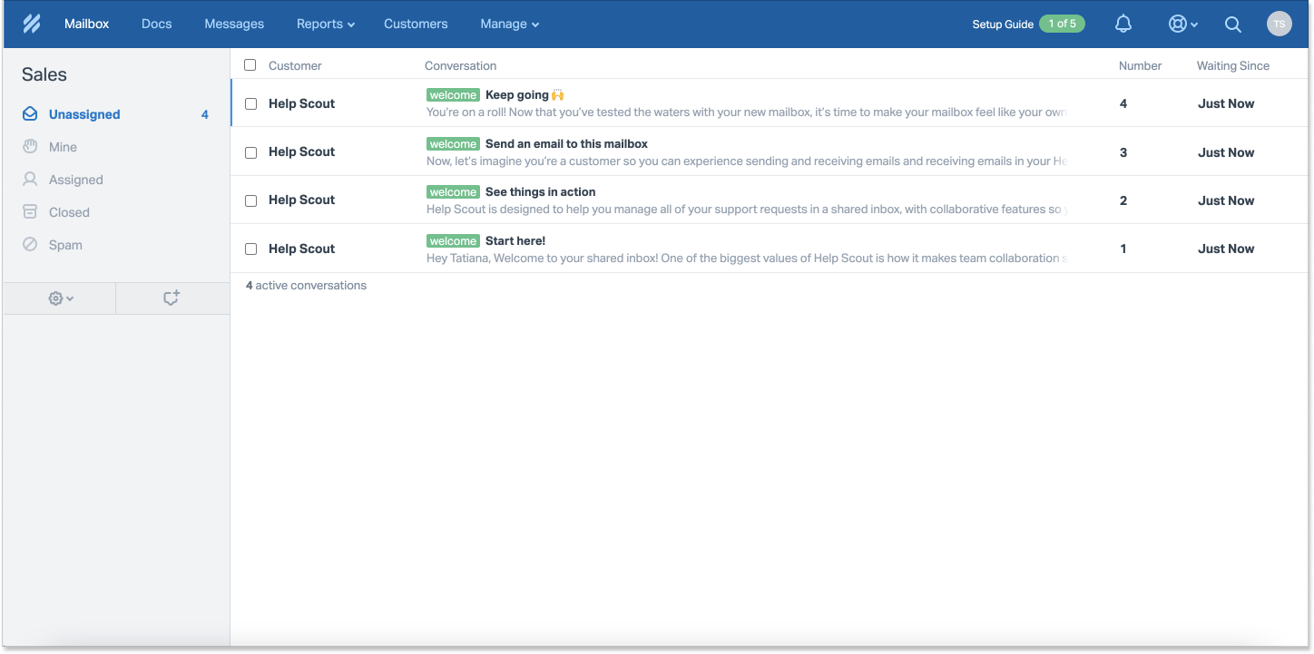The width and height of the screenshot is (1314, 654).
Task: Click the Sales mailbox title
Action: click(44, 74)
